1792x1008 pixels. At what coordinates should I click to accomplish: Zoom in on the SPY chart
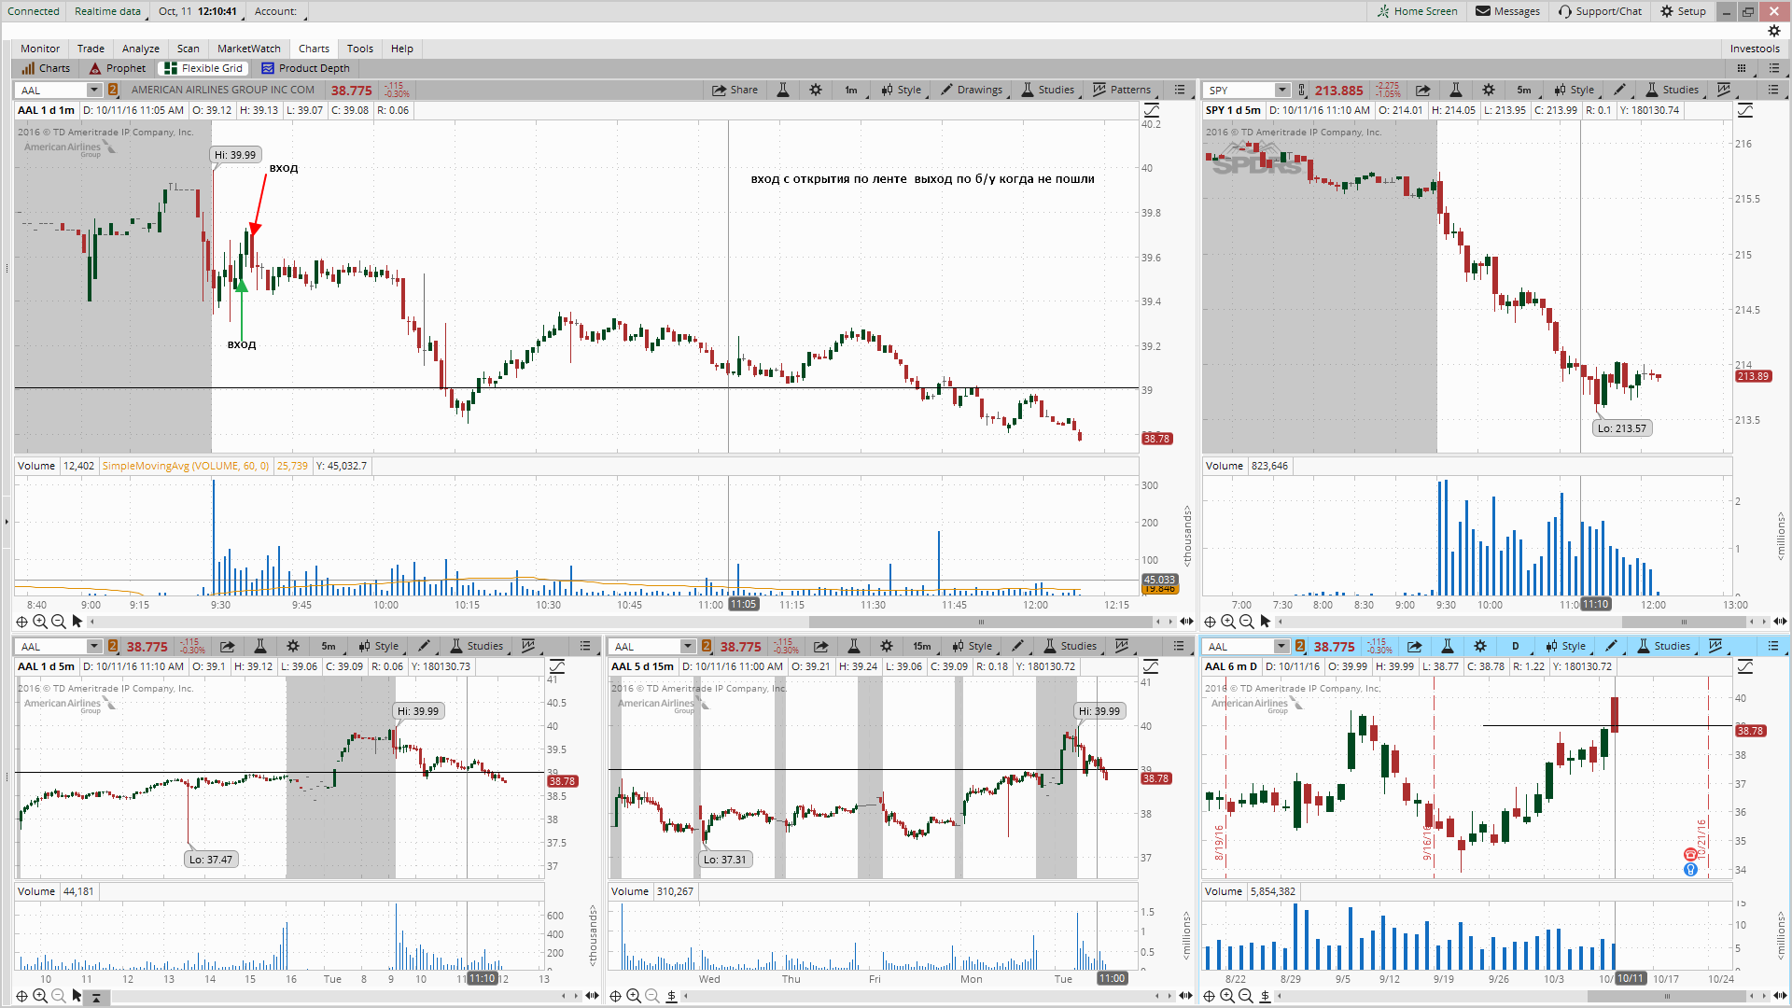click(1228, 622)
